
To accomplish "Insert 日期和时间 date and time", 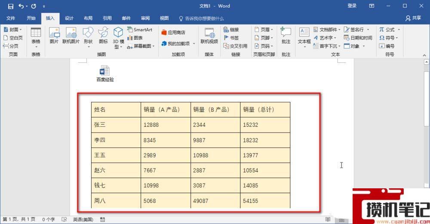I will (358, 38).
